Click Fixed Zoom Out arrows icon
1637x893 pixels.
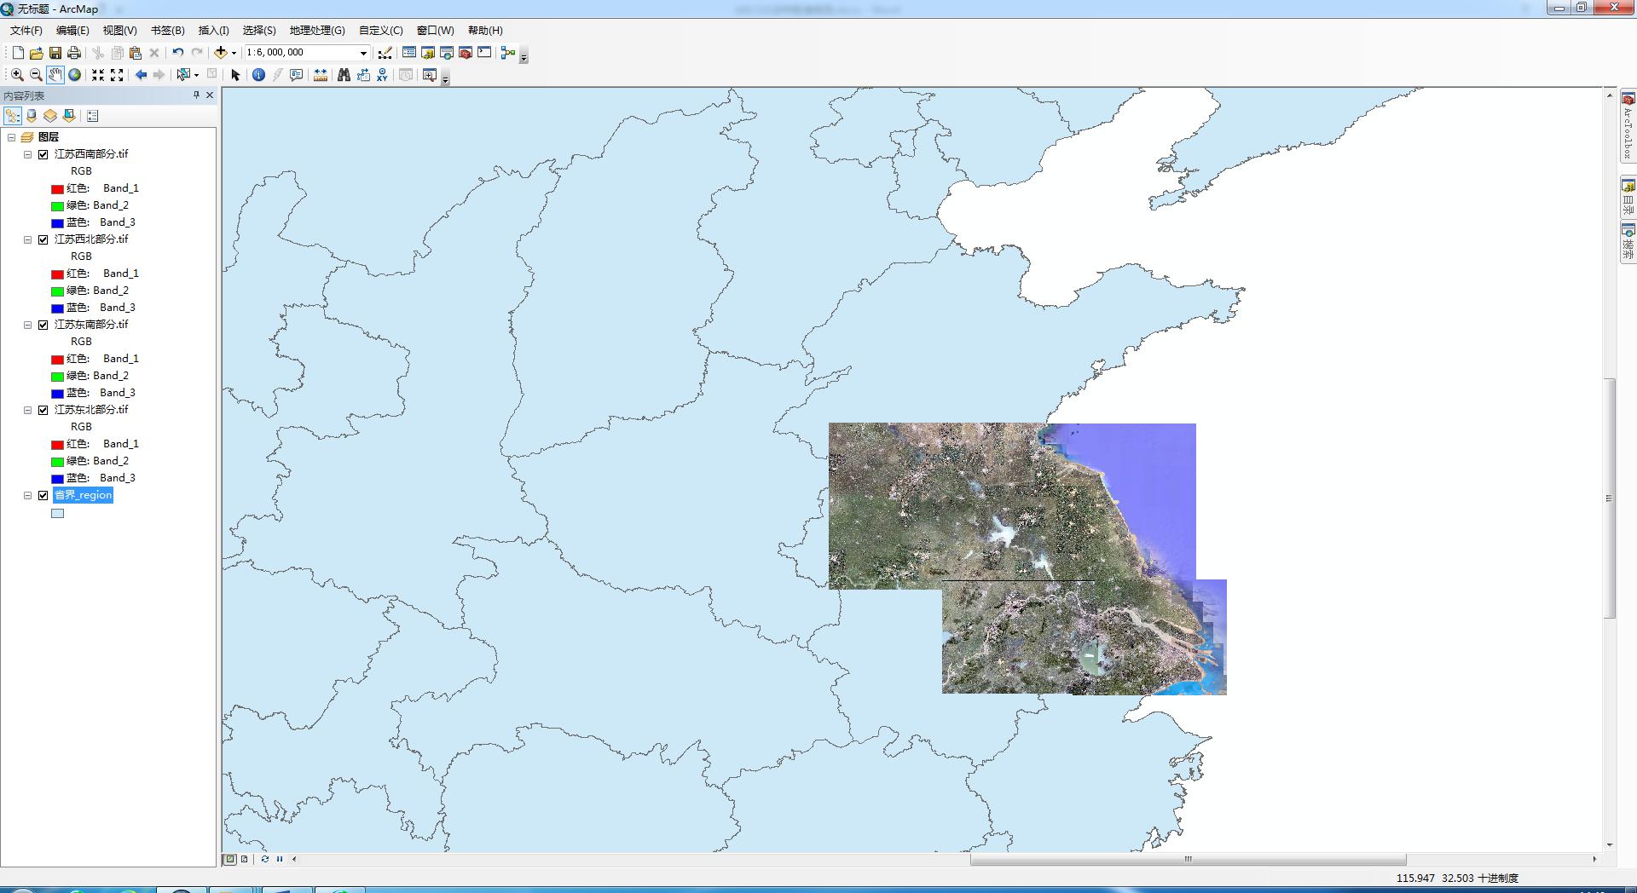(x=117, y=75)
